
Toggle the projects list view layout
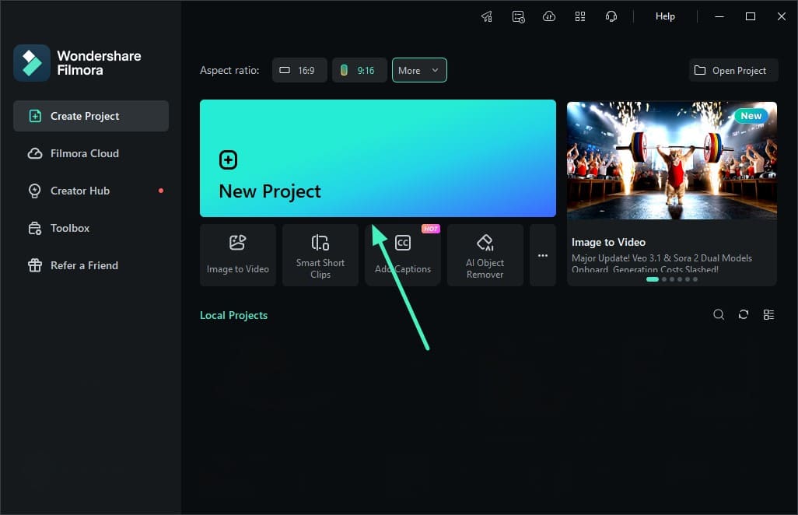pos(768,314)
